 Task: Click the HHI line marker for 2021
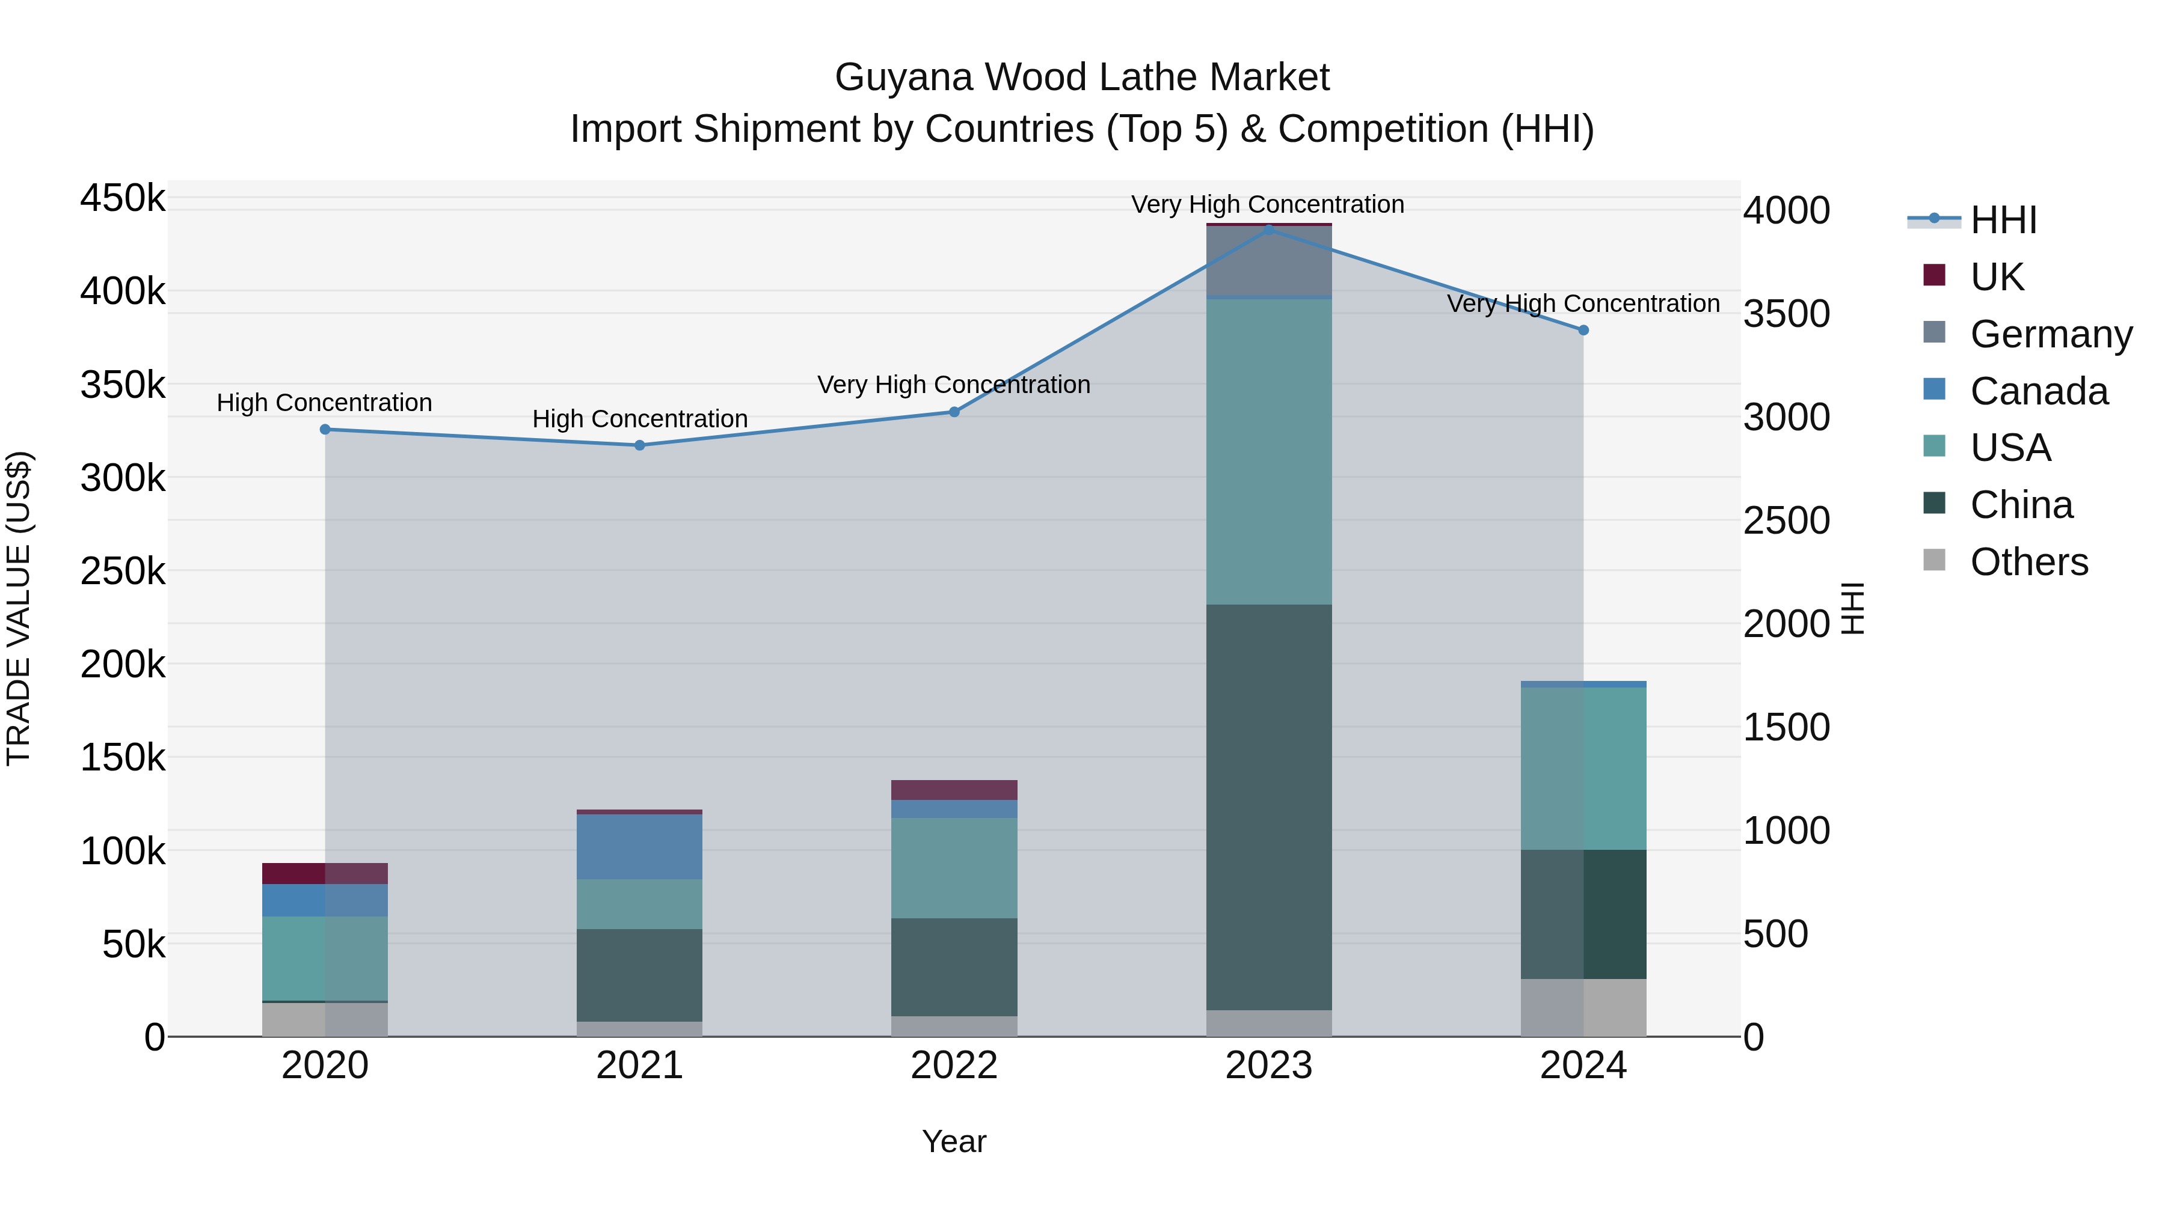(640, 445)
